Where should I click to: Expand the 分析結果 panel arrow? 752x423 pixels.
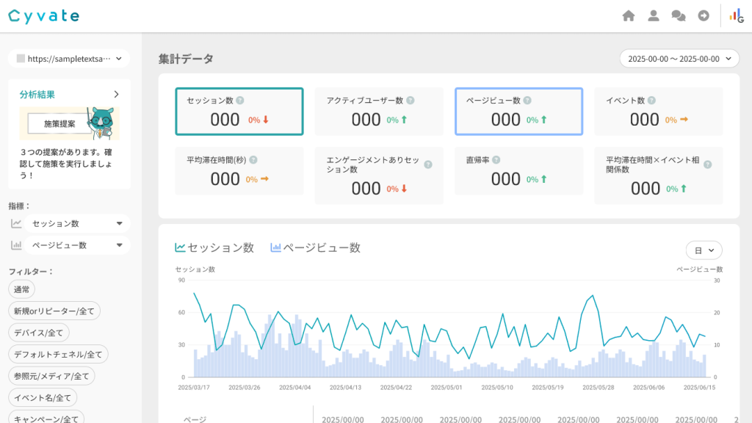tap(116, 94)
